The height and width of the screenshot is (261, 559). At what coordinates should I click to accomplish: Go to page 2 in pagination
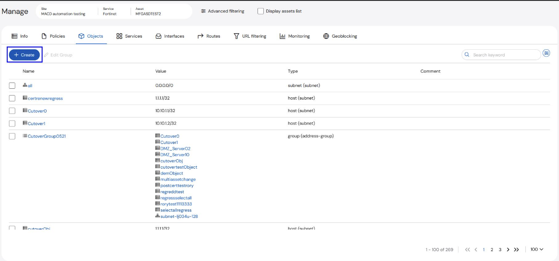point(492,249)
